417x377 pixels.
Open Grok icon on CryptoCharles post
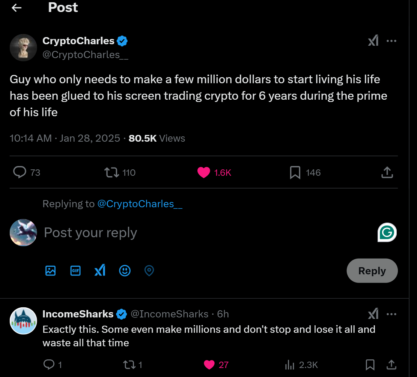point(373,41)
